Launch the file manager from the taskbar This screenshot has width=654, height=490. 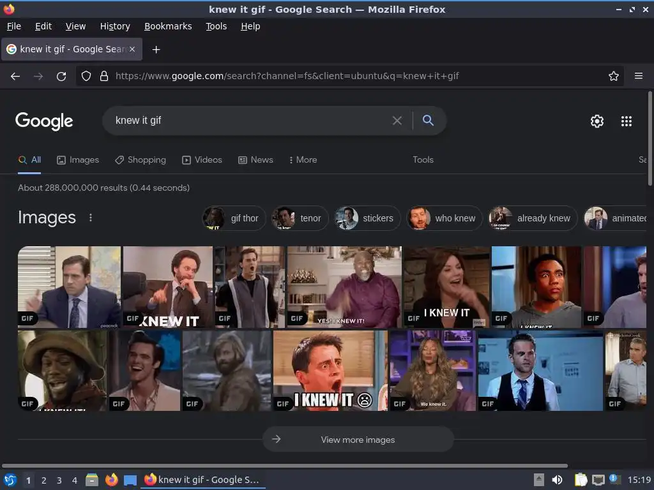(92, 480)
